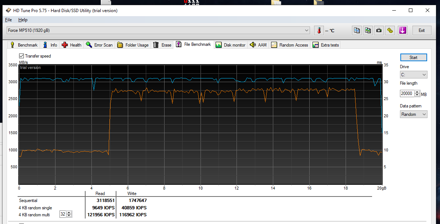Open options with yellow gears icon
The image size is (440, 224).
point(390,30)
